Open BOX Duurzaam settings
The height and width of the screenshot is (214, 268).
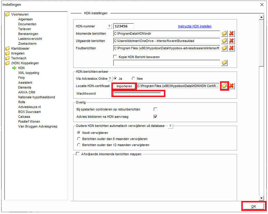coord(29,112)
